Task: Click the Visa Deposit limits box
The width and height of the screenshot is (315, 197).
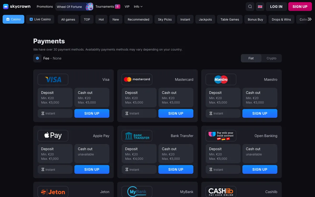Action: [55, 97]
